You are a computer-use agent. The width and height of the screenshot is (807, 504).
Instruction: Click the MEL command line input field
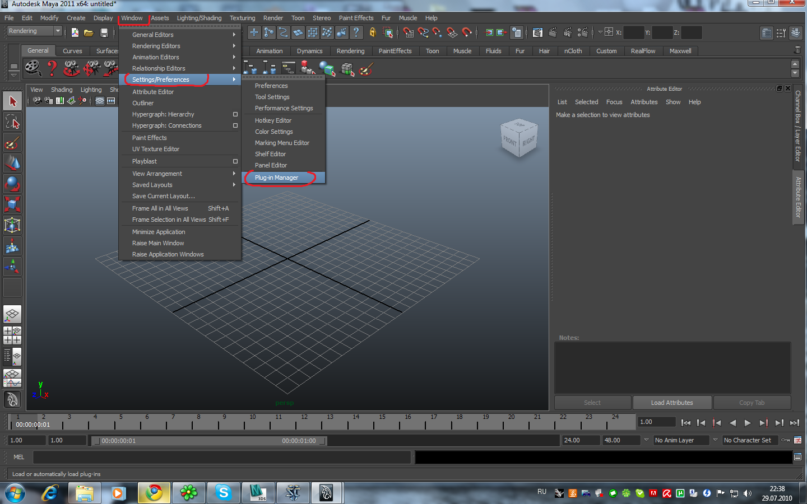pyautogui.click(x=222, y=458)
